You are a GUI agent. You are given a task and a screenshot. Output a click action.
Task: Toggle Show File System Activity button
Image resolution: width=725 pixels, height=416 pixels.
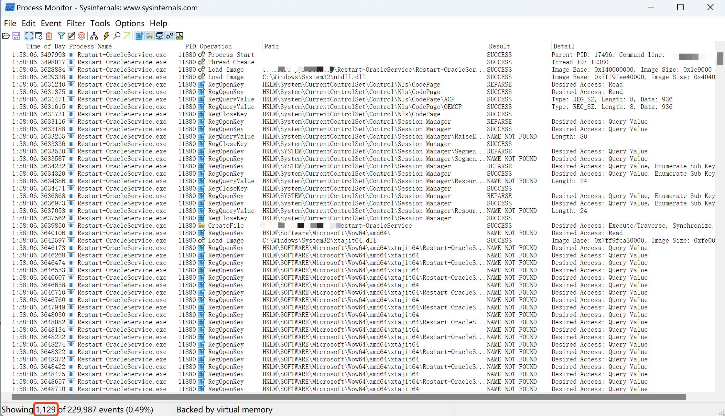[x=149, y=36]
